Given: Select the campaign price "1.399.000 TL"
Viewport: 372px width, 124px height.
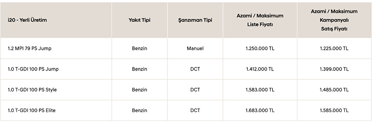Looking at the screenshot, I should click(x=334, y=69).
